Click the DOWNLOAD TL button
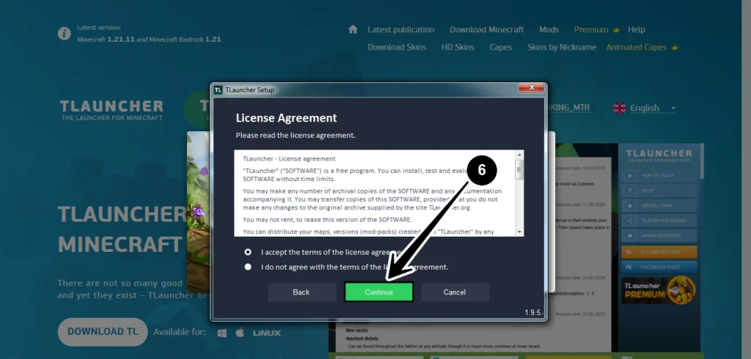Image resolution: width=751 pixels, height=359 pixels. click(x=103, y=332)
